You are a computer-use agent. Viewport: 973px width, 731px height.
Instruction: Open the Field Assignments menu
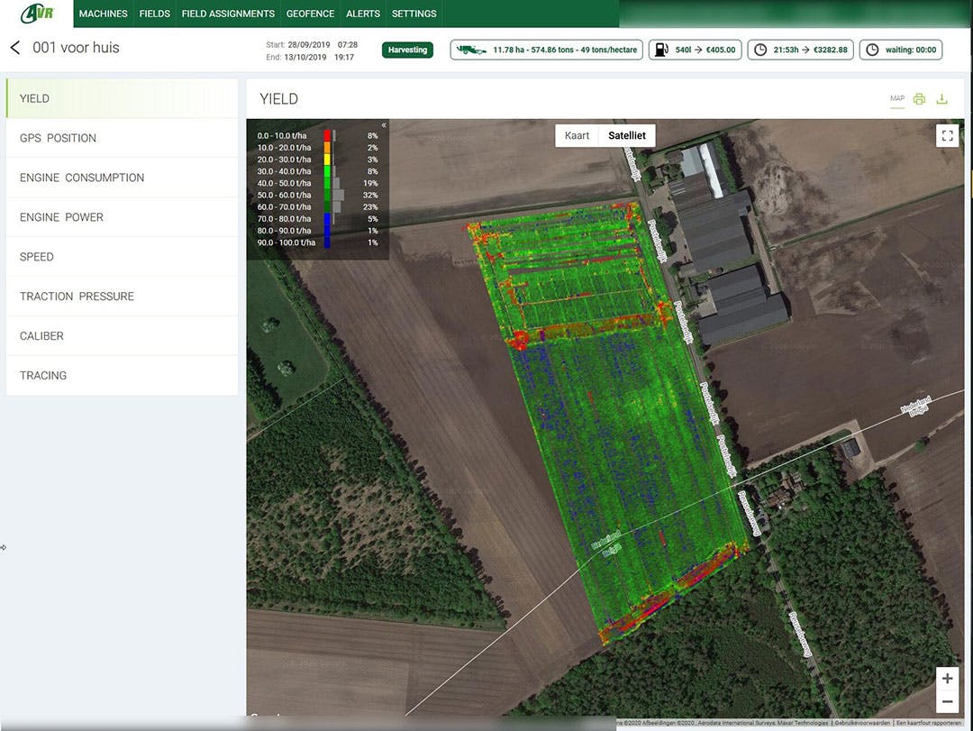(228, 14)
